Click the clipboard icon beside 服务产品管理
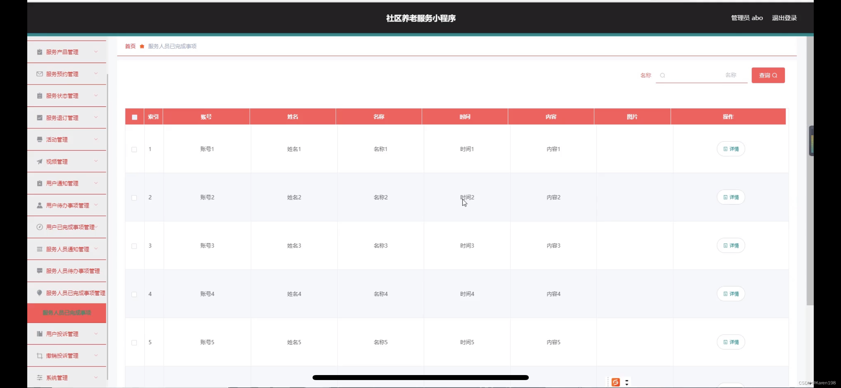 tap(40, 52)
